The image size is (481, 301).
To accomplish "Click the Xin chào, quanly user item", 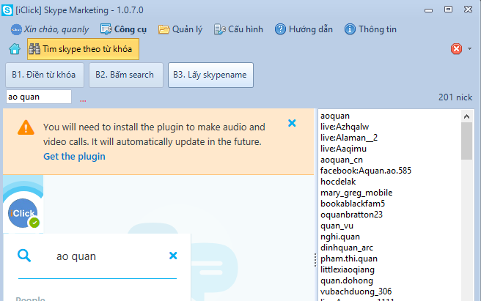I will coord(50,29).
